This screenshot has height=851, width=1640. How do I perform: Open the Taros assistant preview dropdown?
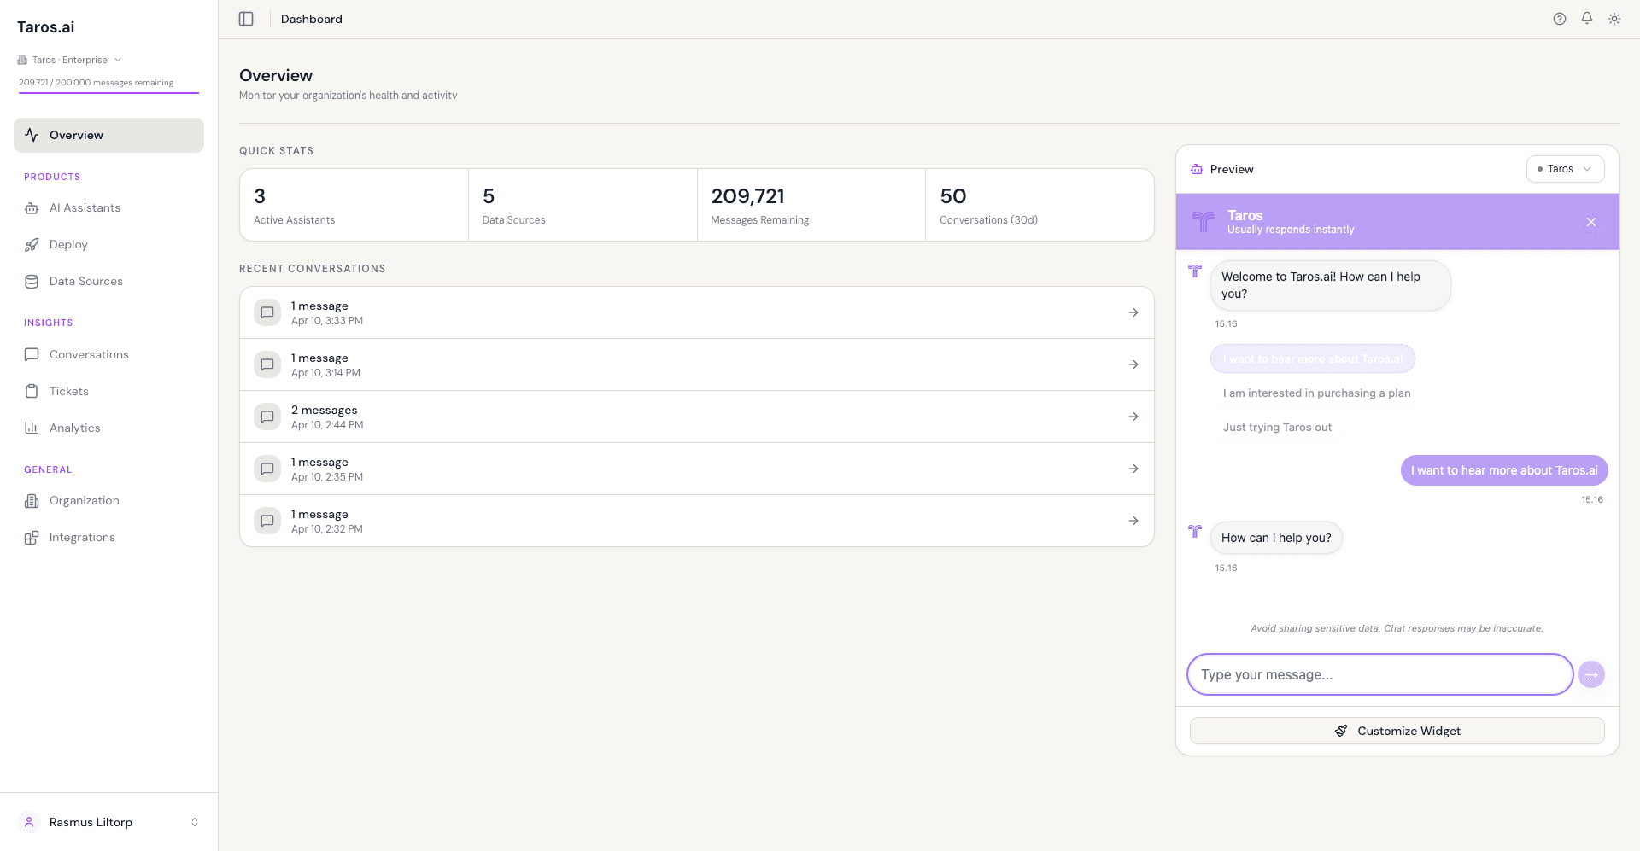[1565, 169]
